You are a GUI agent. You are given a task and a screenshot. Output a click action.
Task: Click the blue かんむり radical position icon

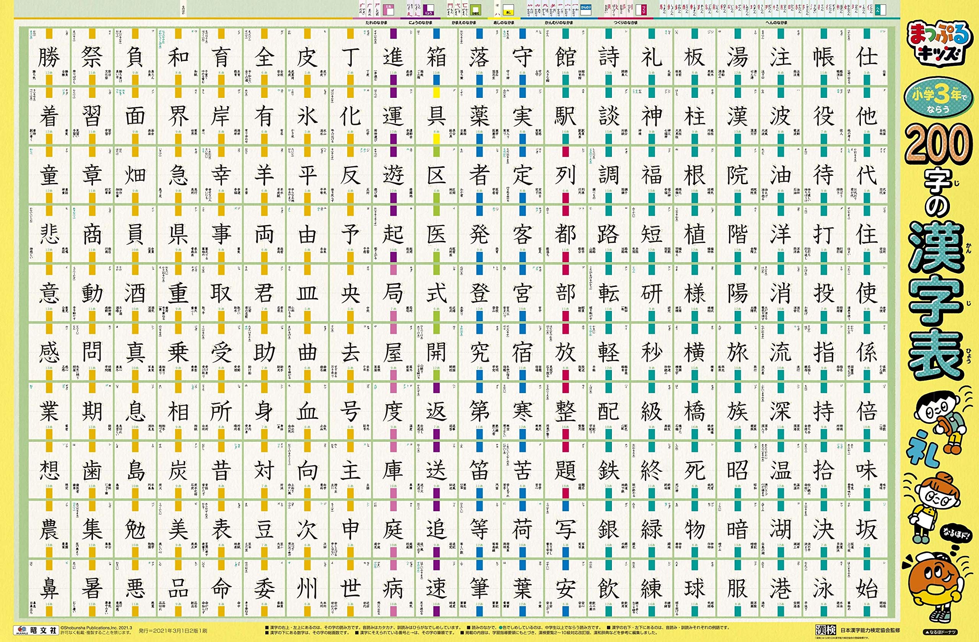[586, 9]
